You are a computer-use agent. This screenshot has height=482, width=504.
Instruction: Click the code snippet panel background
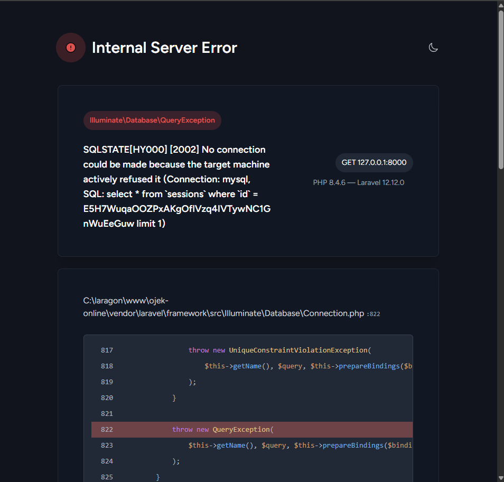317,413
